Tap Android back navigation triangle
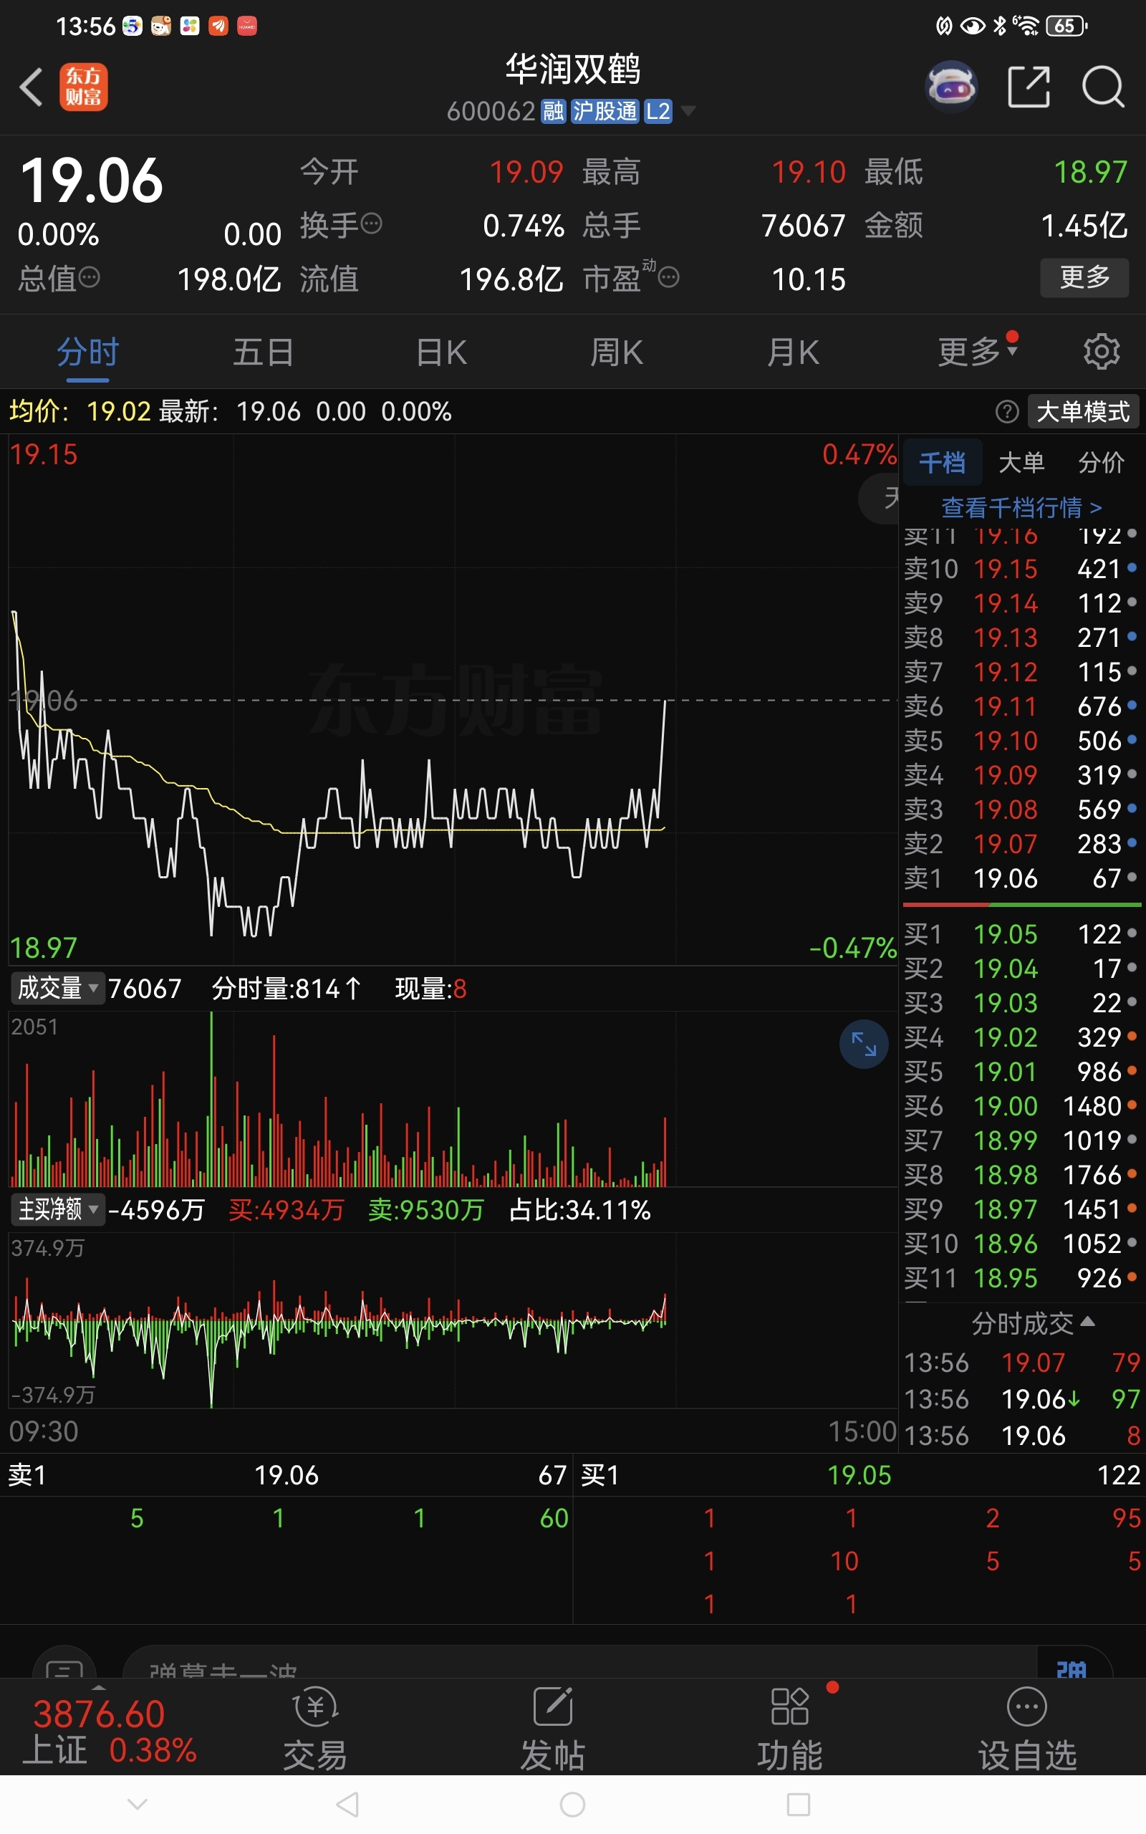This screenshot has width=1146, height=1834. coord(347,1805)
